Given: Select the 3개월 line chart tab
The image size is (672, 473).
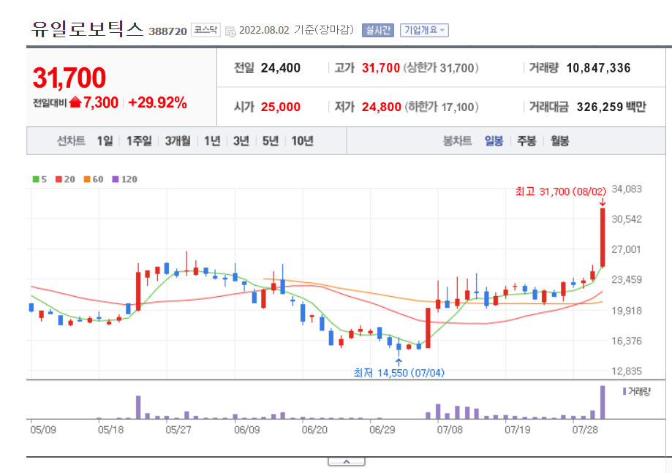Looking at the screenshot, I should (x=178, y=140).
